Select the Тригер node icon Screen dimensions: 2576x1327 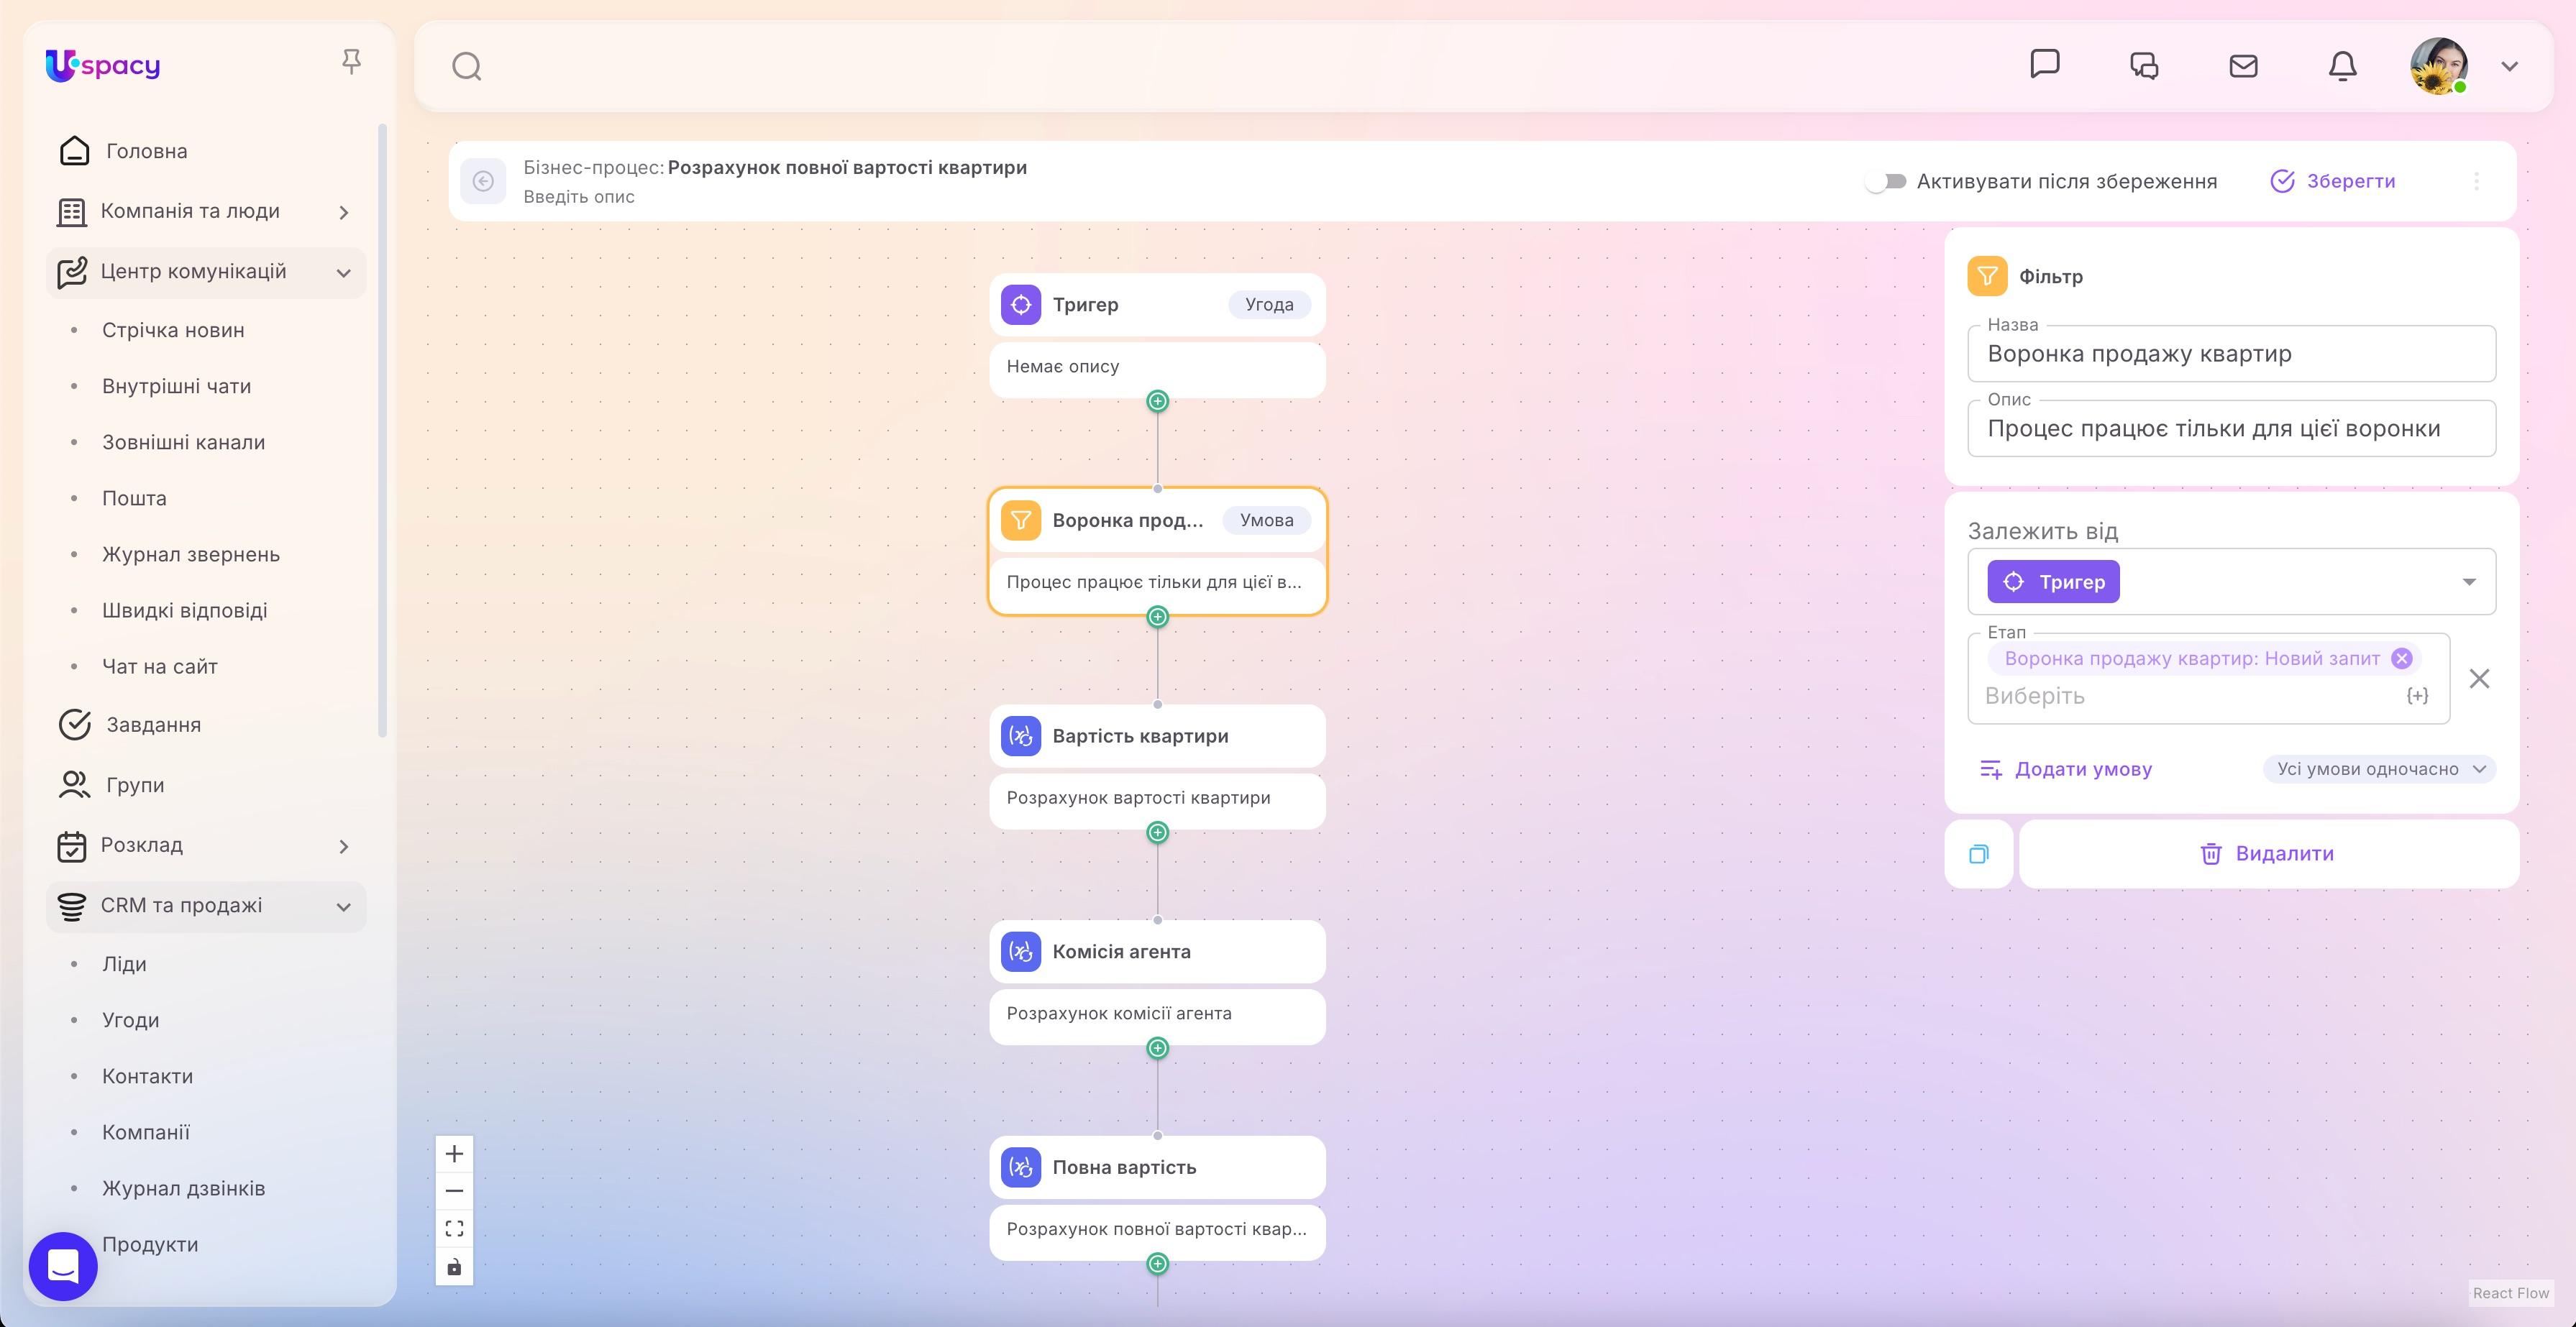coord(1020,305)
